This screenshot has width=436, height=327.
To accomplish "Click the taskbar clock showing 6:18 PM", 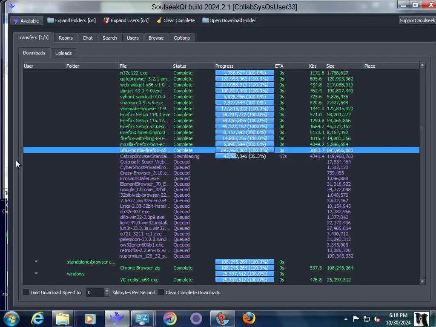I will (x=398, y=319).
